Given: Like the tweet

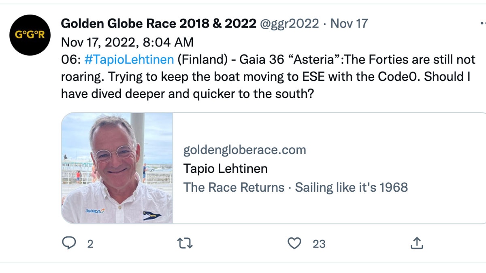Looking at the screenshot, I should click(294, 243).
